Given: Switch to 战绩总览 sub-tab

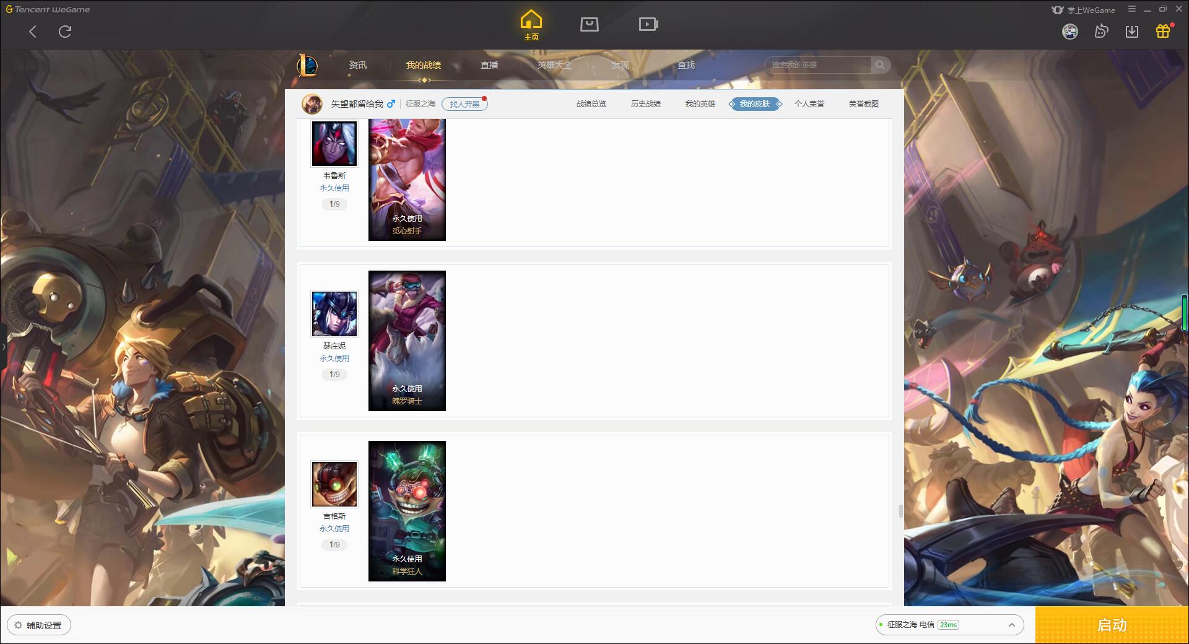Looking at the screenshot, I should pos(591,104).
